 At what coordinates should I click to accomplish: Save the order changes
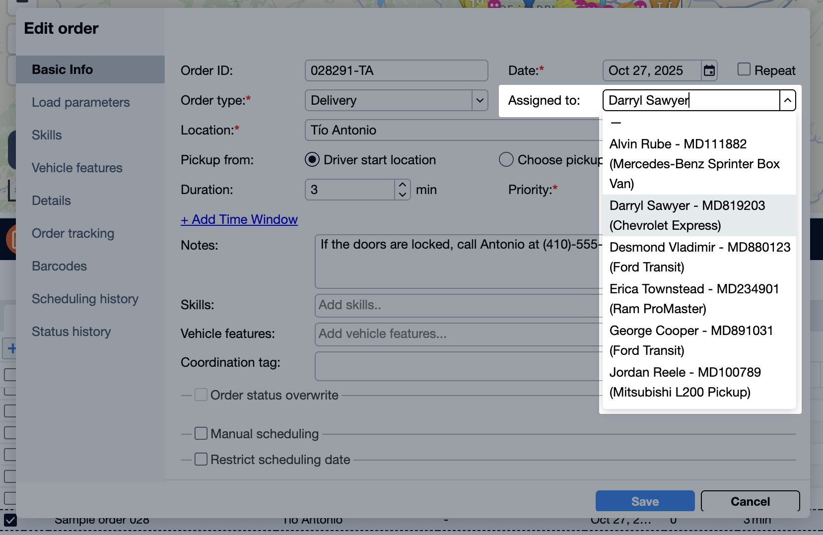point(645,501)
